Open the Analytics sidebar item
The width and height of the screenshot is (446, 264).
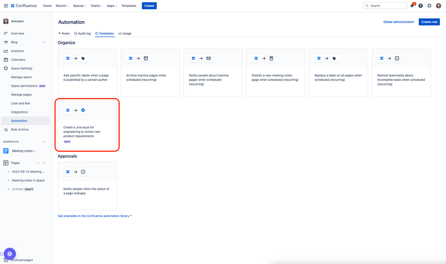18,51
